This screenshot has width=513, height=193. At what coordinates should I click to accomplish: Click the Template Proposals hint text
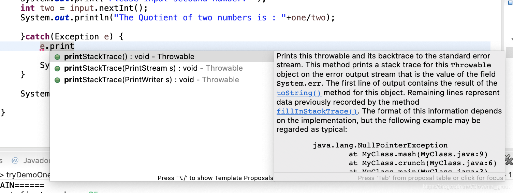[x=215, y=178]
